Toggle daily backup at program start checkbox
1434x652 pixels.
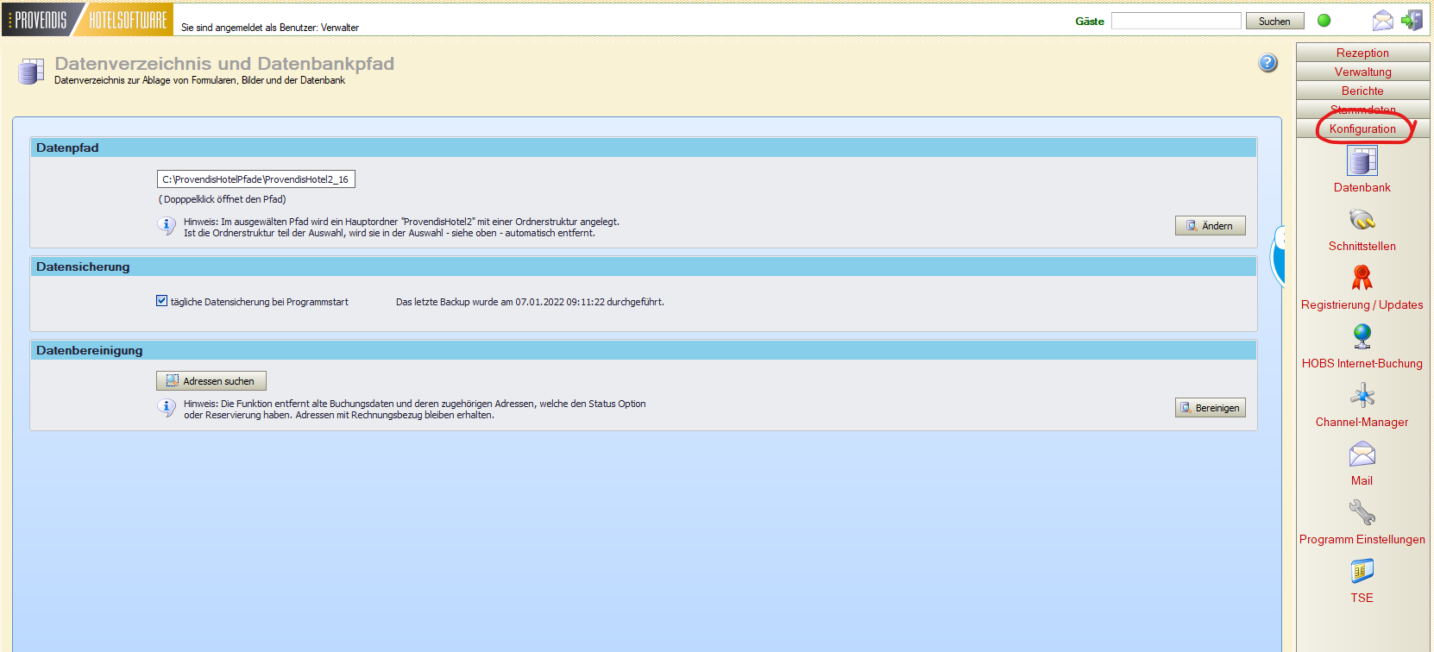pyautogui.click(x=161, y=301)
